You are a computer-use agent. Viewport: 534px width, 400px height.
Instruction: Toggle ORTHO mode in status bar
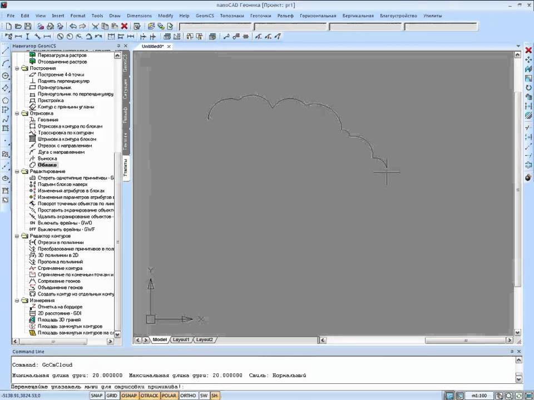(x=188, y=396)
